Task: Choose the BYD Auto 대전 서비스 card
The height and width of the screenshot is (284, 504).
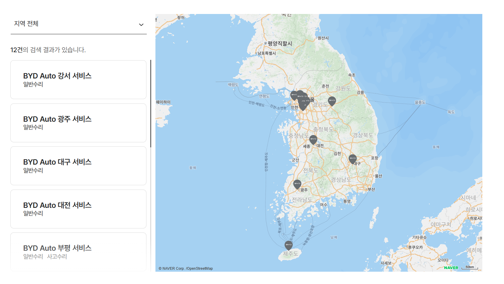Action: [78, 209]
